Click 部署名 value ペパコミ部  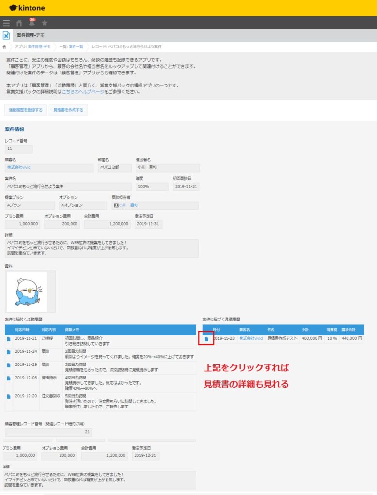click(114, 168)
